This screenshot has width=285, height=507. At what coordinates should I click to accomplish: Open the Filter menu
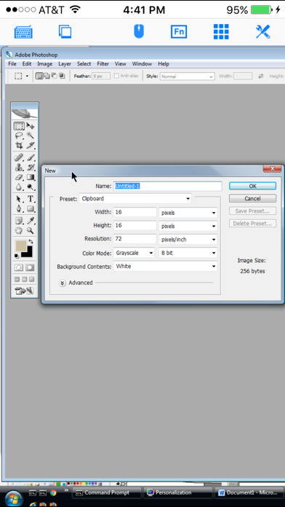[x=103, y=63]
